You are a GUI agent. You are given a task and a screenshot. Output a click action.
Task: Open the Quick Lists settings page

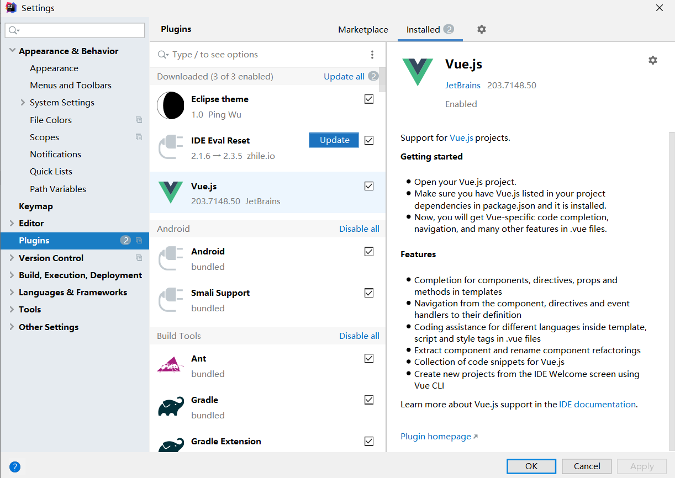(x=51, y=171)
